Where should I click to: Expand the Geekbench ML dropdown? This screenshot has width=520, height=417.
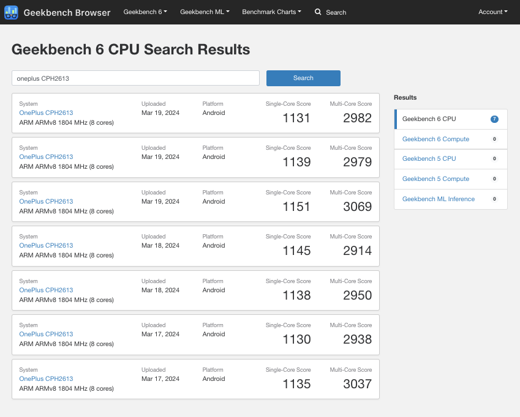205,12
